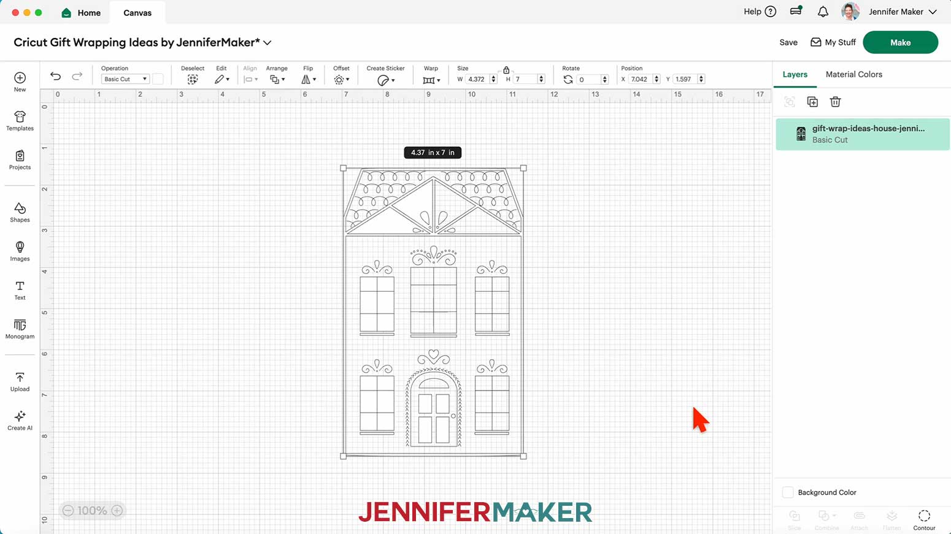Image resolution: width=951 pixels, height=534 pixels.
Task: Click the Redo arrow
Action: (77, 76)
